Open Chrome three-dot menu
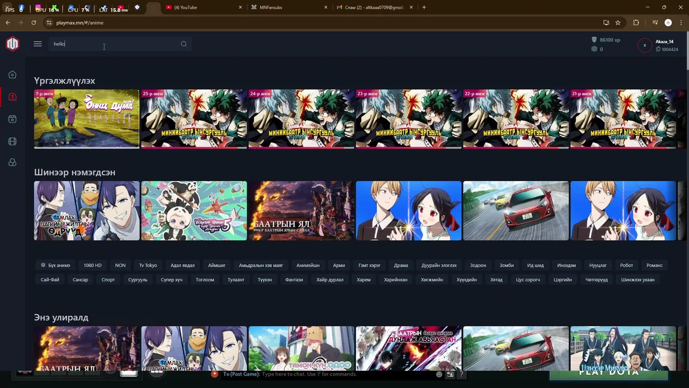This screenshot has width=689, height=388. coord(680,23)
